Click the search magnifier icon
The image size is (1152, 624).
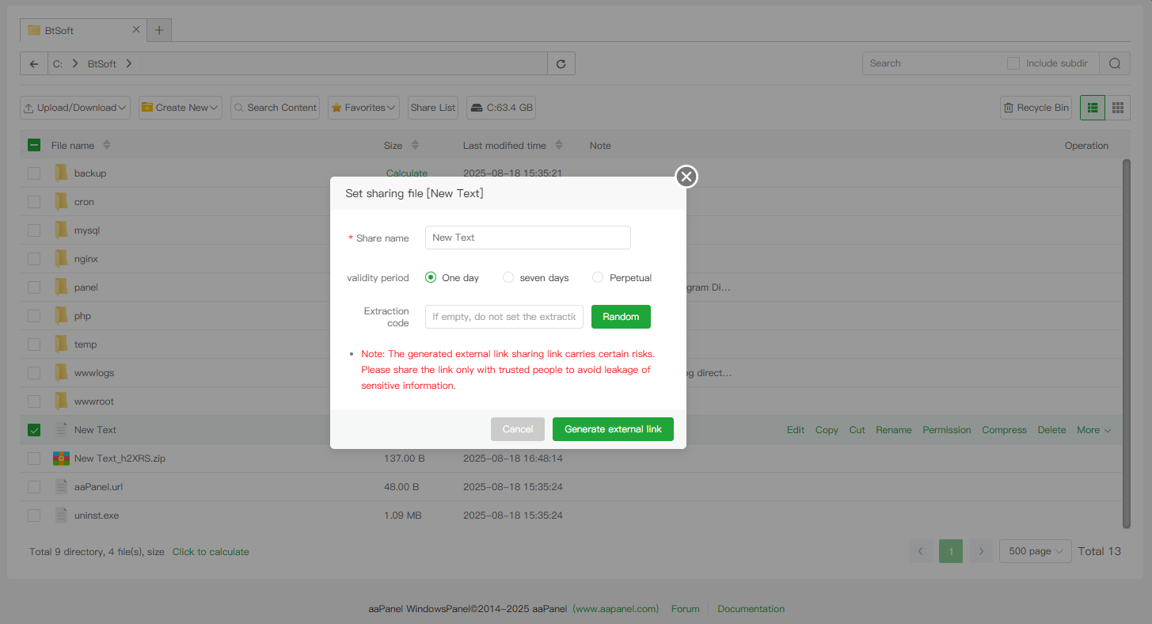coord(1115,64)
